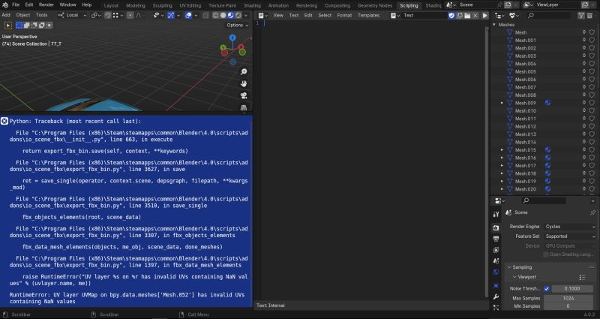
Task: Open the World properties tab
Action: (x=496, y=272)
